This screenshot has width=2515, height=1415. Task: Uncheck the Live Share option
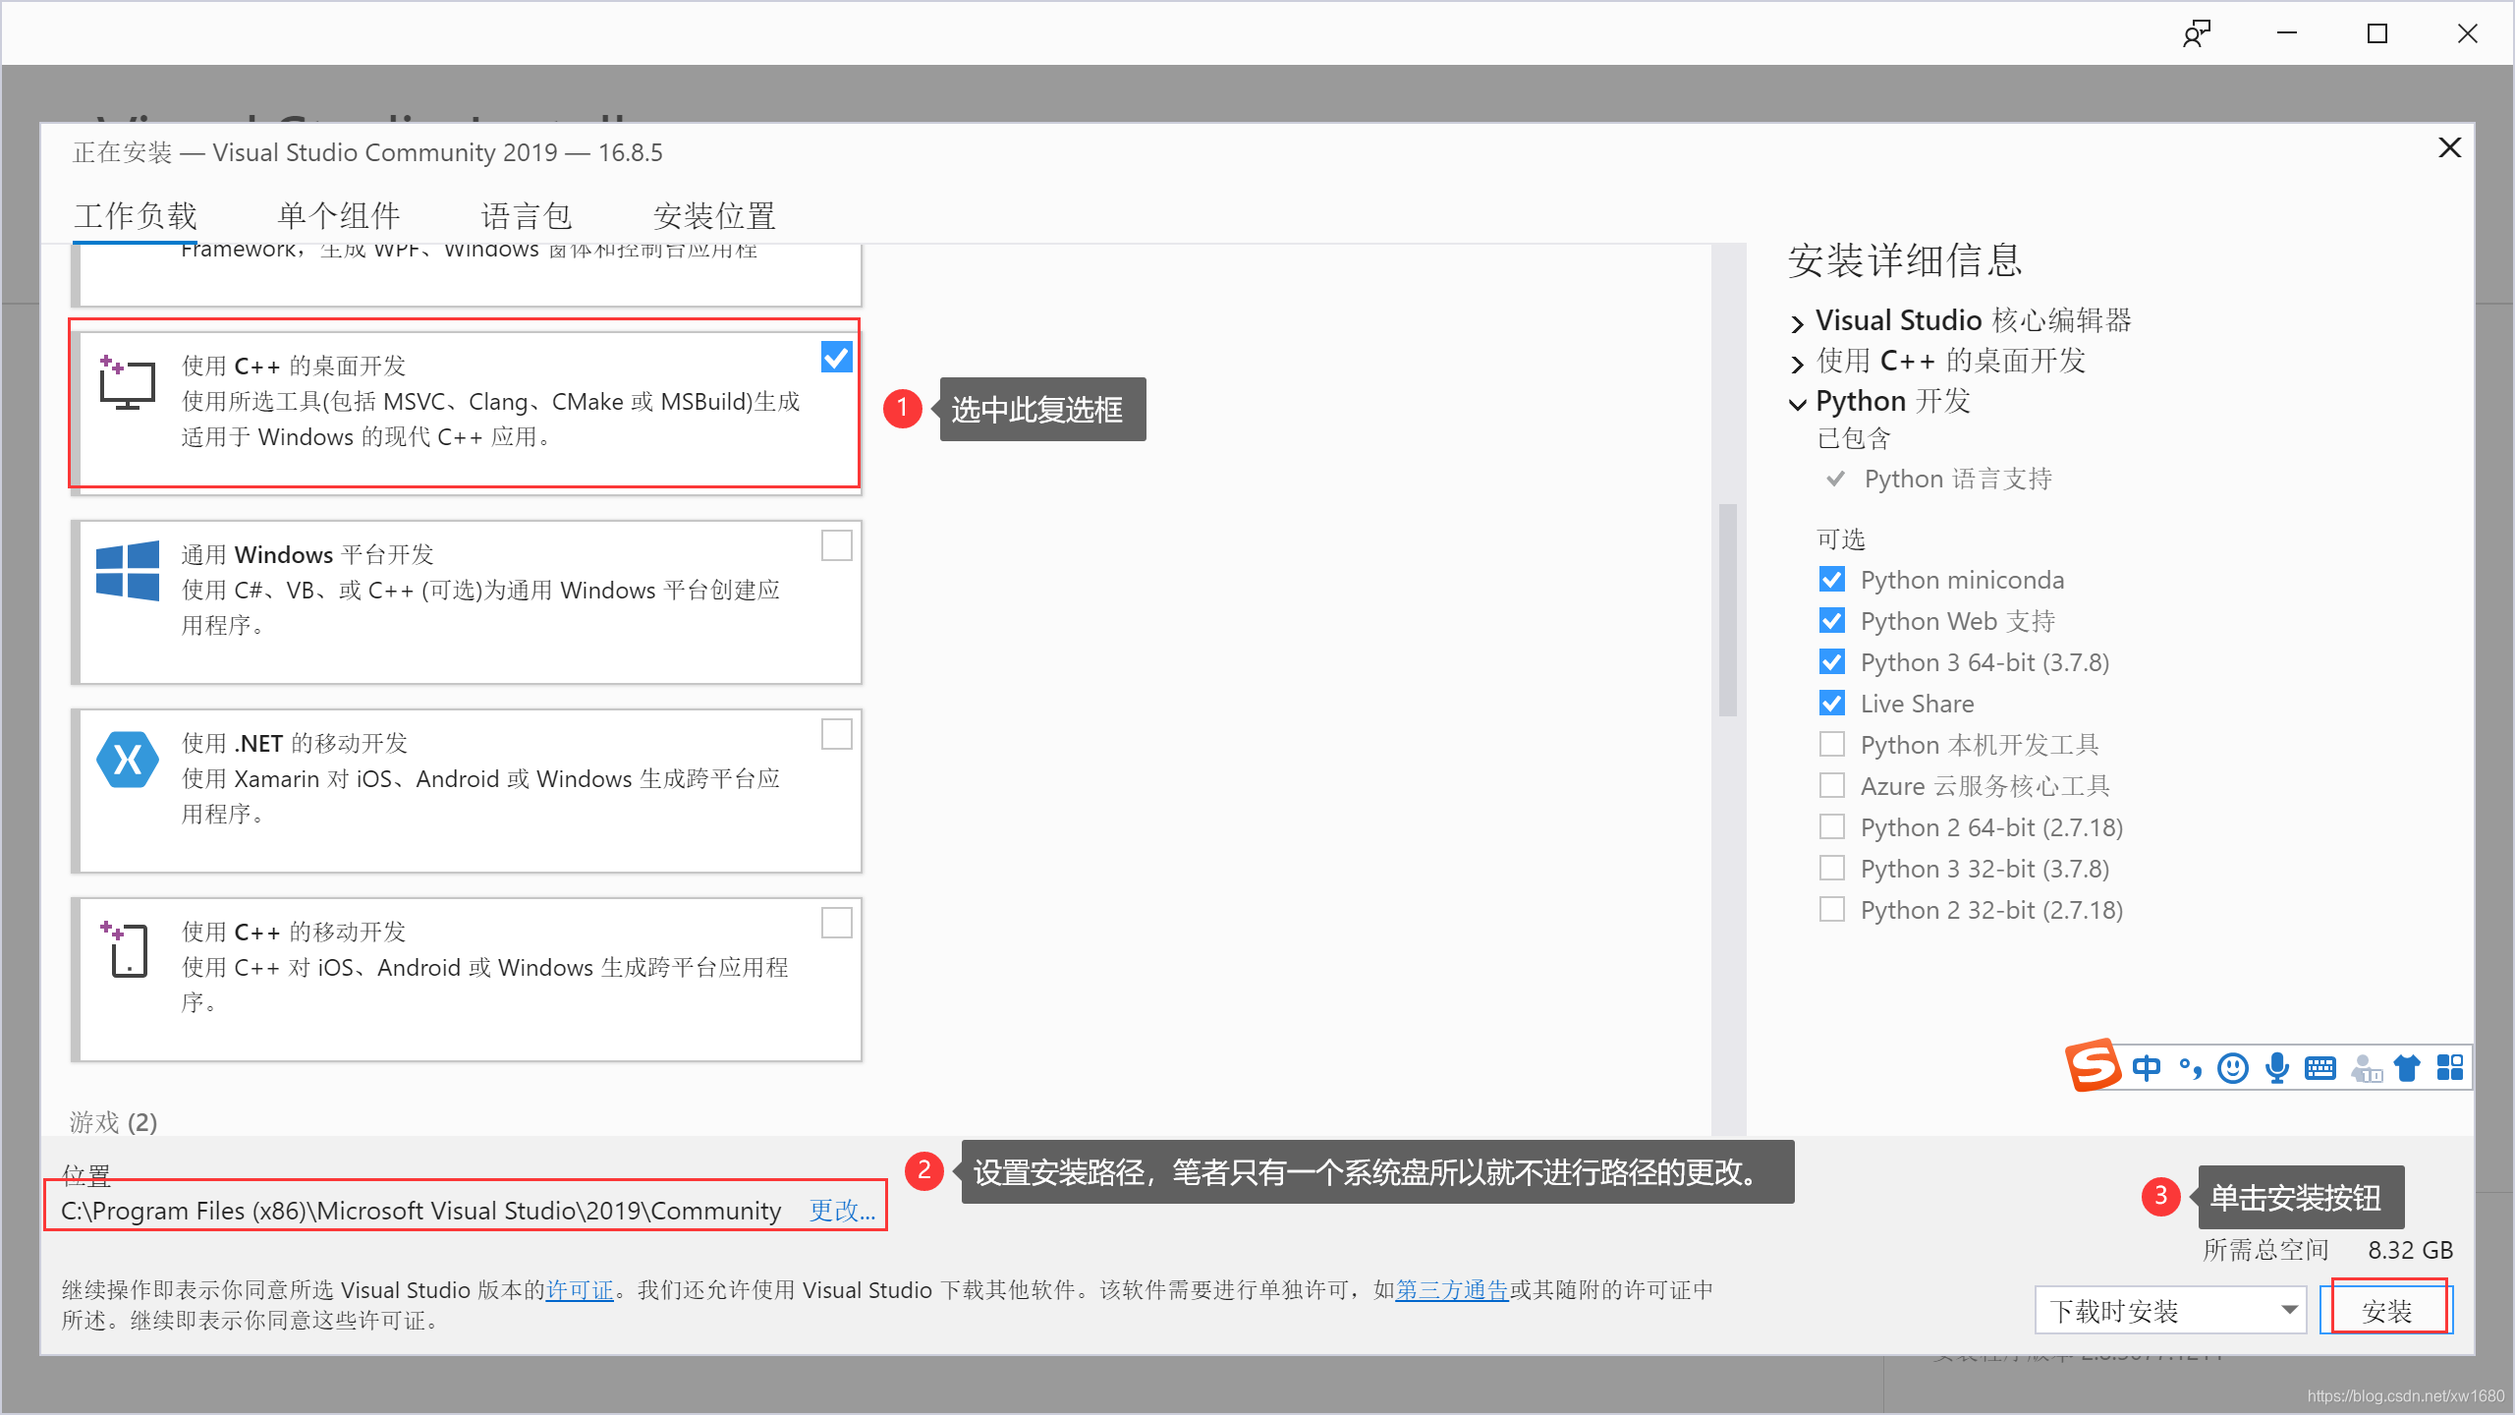[1832, 704]
